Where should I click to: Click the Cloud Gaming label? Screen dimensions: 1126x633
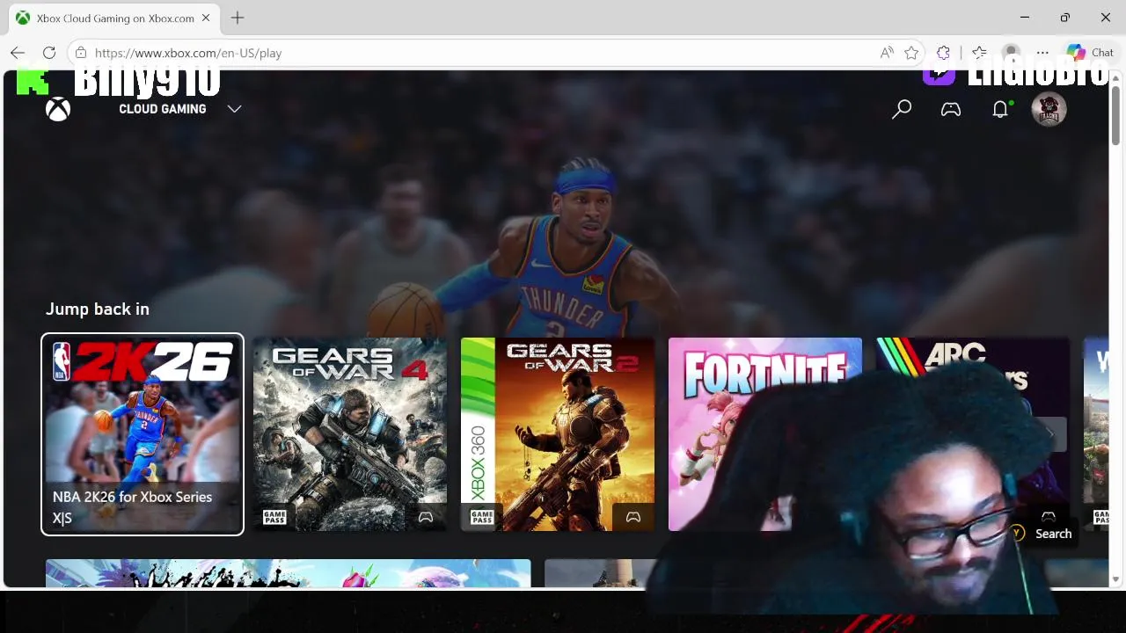pos(163,109)
